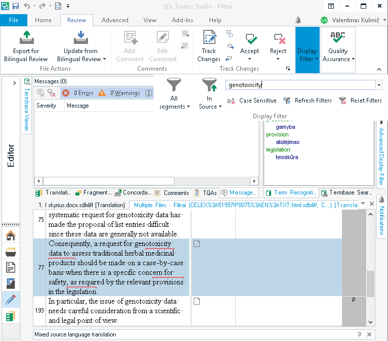Click the genotoxicity filter text field
The width and height of the screenshot is (388, 341).
tap(301, 85)
